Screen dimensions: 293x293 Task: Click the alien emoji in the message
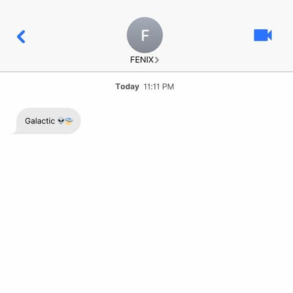click(61, 121)
